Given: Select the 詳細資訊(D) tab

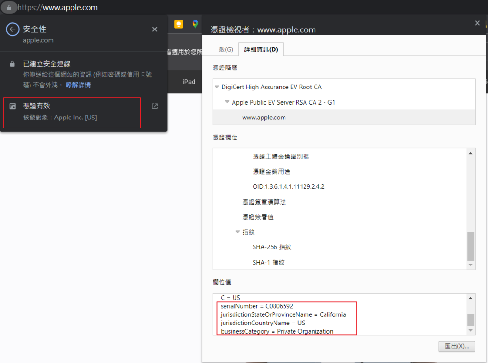Looking at the screenshot, I should (x=261, y=49).
